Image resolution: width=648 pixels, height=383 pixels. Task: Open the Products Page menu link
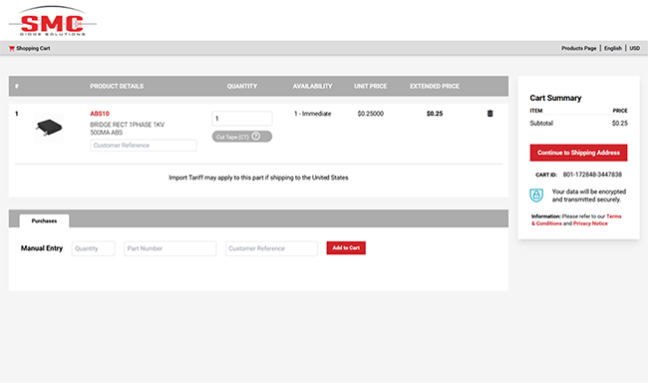578,49
